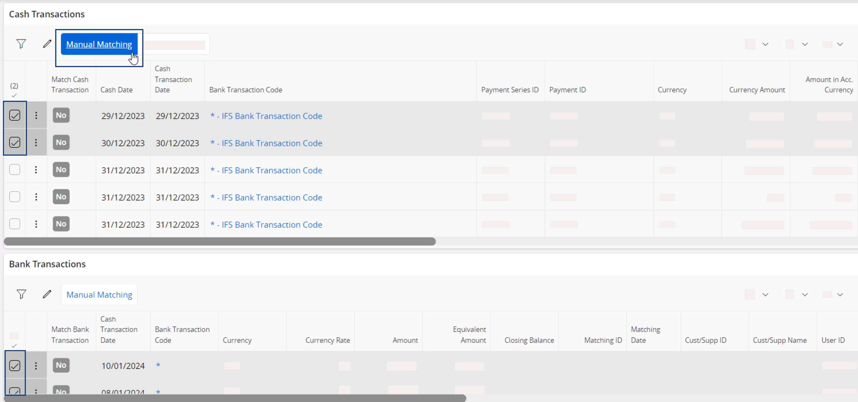This screenshot has height=402, width=858.
Task: Click the Bank Transaction Code column header
Action: tap(245, 90)
